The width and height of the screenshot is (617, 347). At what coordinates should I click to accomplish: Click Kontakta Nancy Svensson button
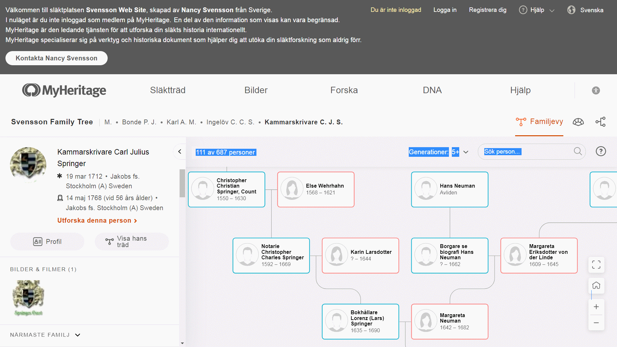[57, 58]
